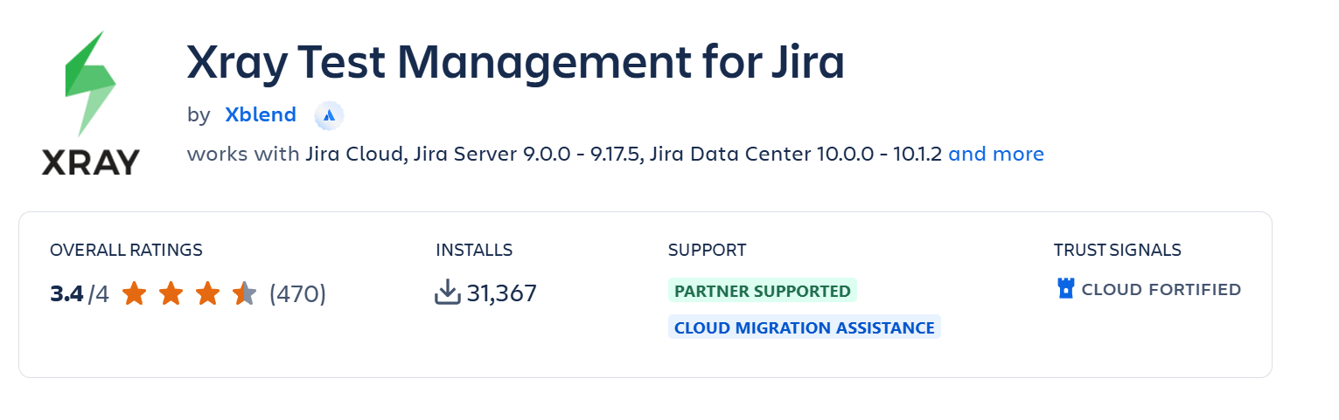
Task: Click the Xray Test Management for Jira title
Action: pyautogui.click(x=516, y=64)
